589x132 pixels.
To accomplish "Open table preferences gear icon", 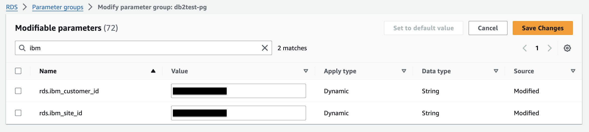I will 567,48.
